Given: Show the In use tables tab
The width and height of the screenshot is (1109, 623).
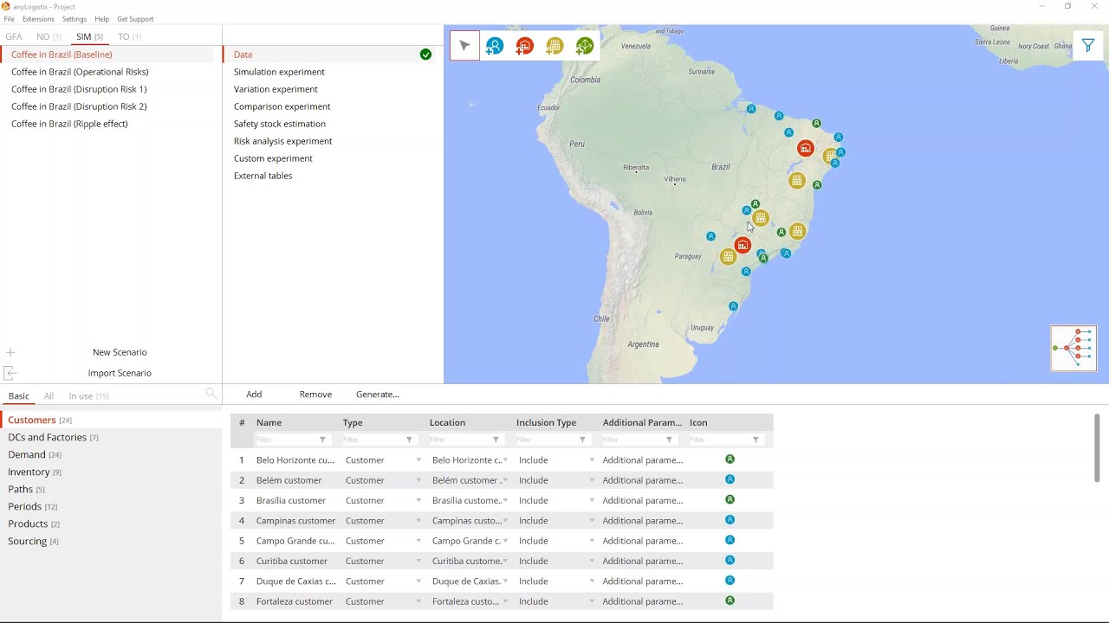Looking at the screenshot, I should (x=88, y=396).
